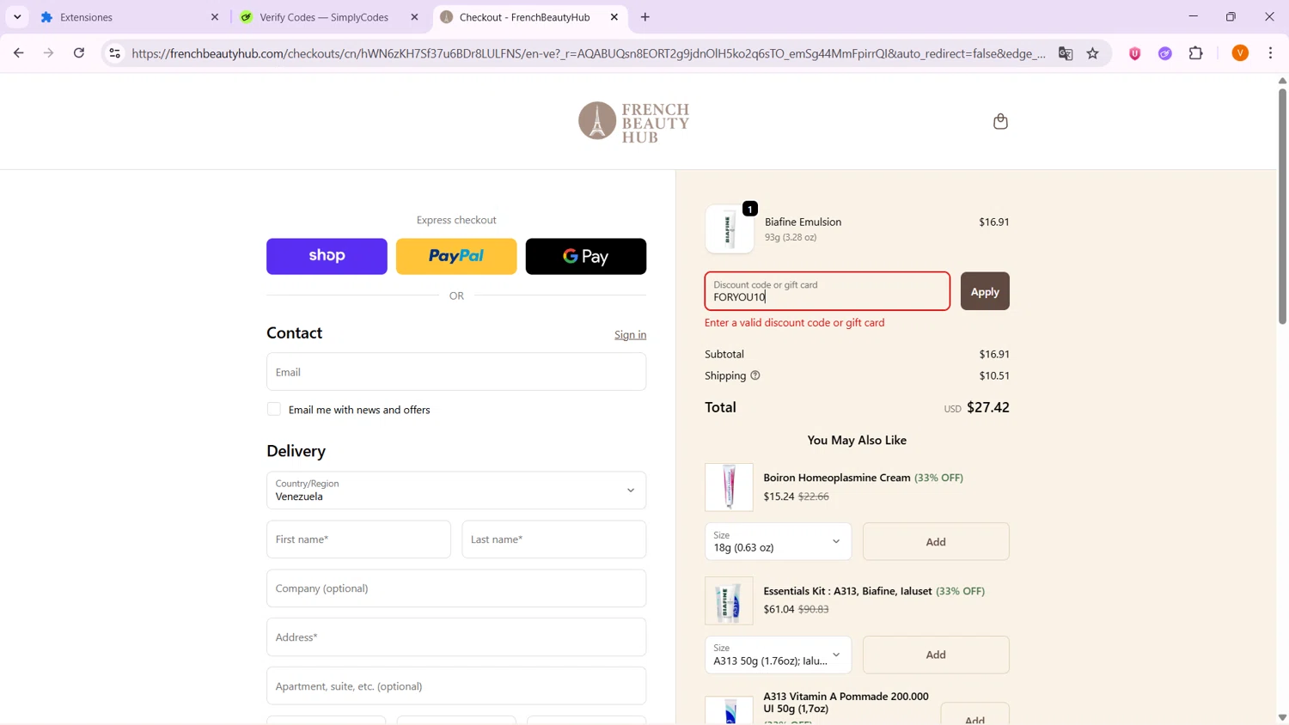Open Chrome's three-dot menu
Viewport: 1289px width, 725px height.
pyautogui.click(x=1271, y=53)
